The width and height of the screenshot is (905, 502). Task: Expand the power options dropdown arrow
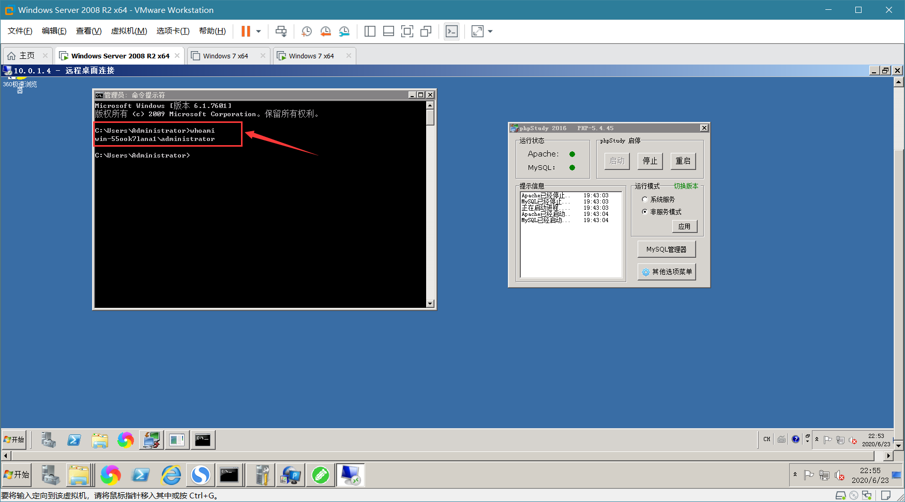[x=259, y=32]
